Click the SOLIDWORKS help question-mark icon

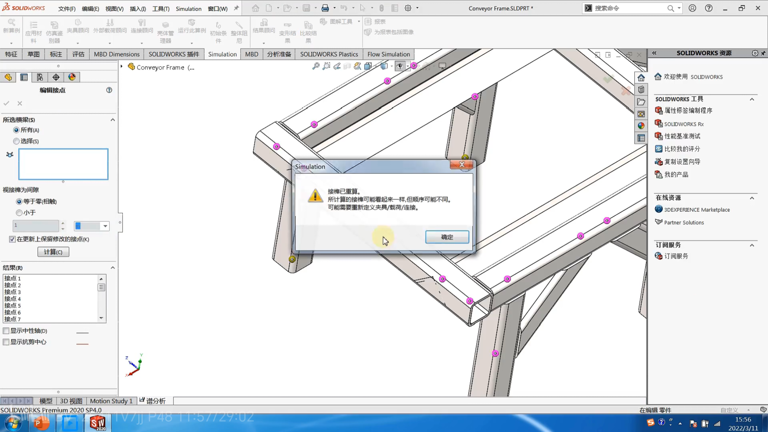tap(709, 8)
